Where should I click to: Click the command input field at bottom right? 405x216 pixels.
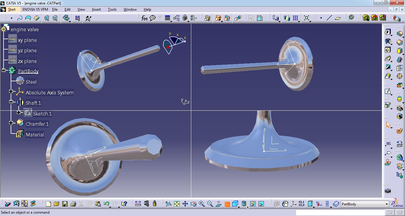pos(340,212)
